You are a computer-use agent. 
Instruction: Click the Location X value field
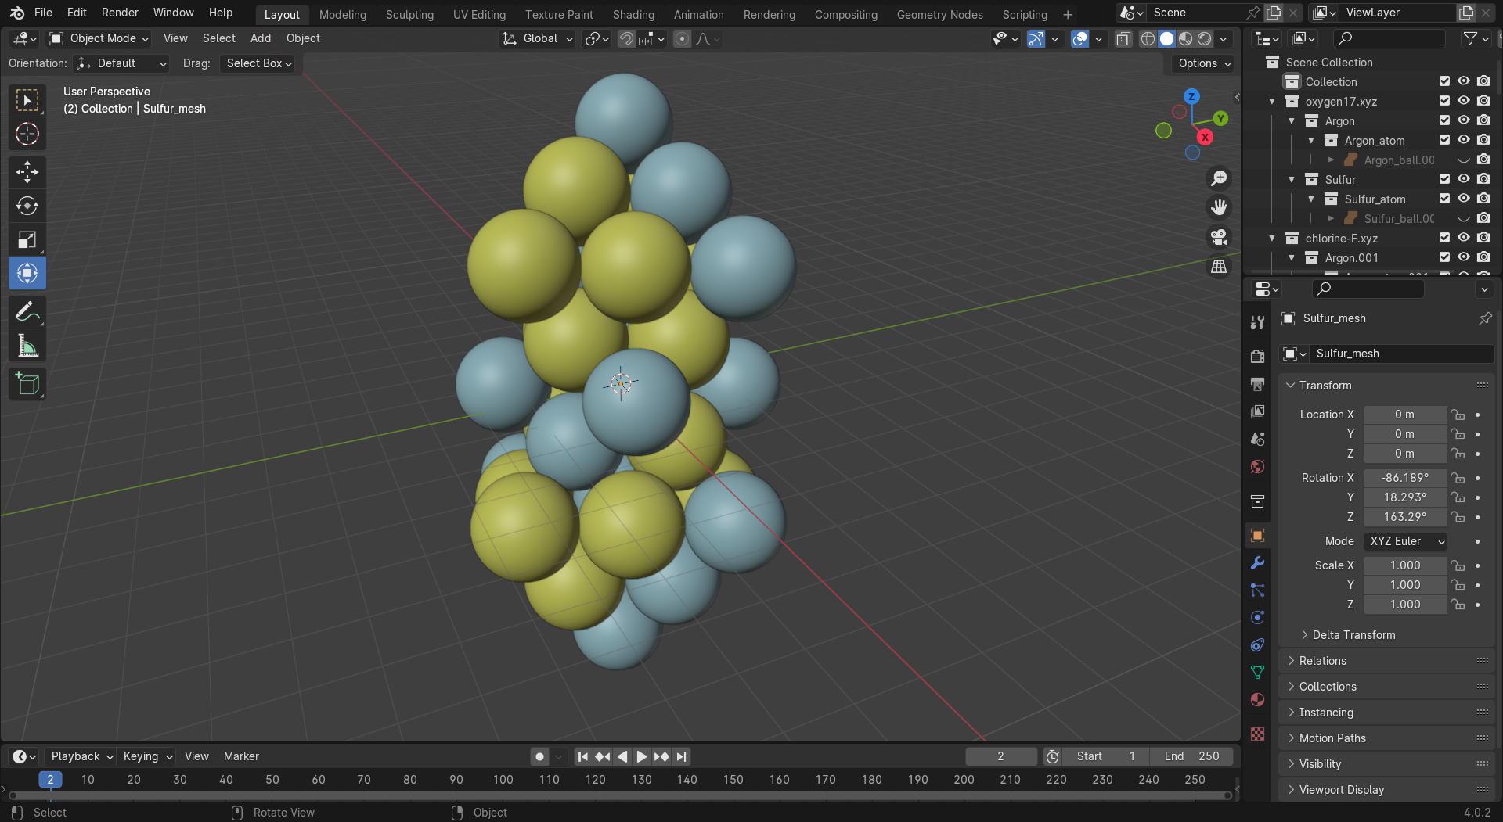[x=1404, y=415]
